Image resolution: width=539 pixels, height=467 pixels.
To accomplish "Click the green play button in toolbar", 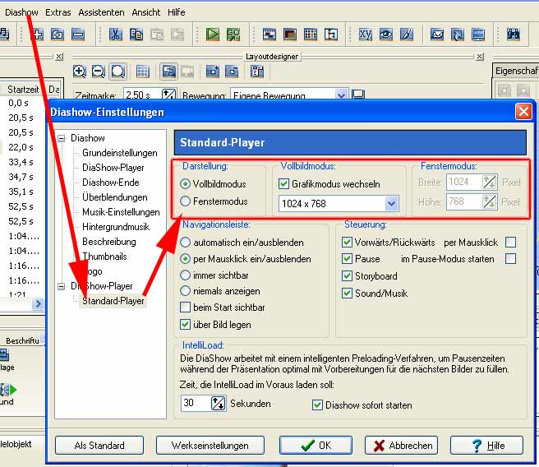I will coord(213,35).
